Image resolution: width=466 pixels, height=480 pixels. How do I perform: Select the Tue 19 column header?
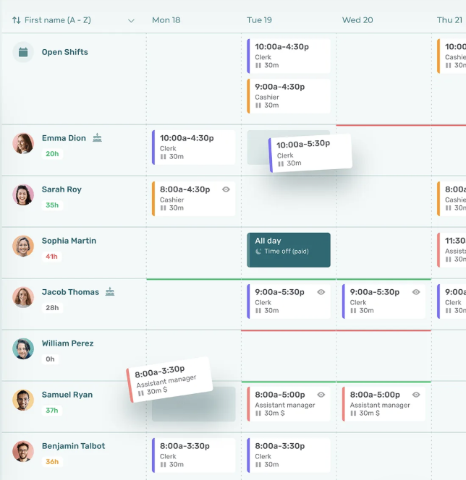pyautogui.click(x=259, y=20)
